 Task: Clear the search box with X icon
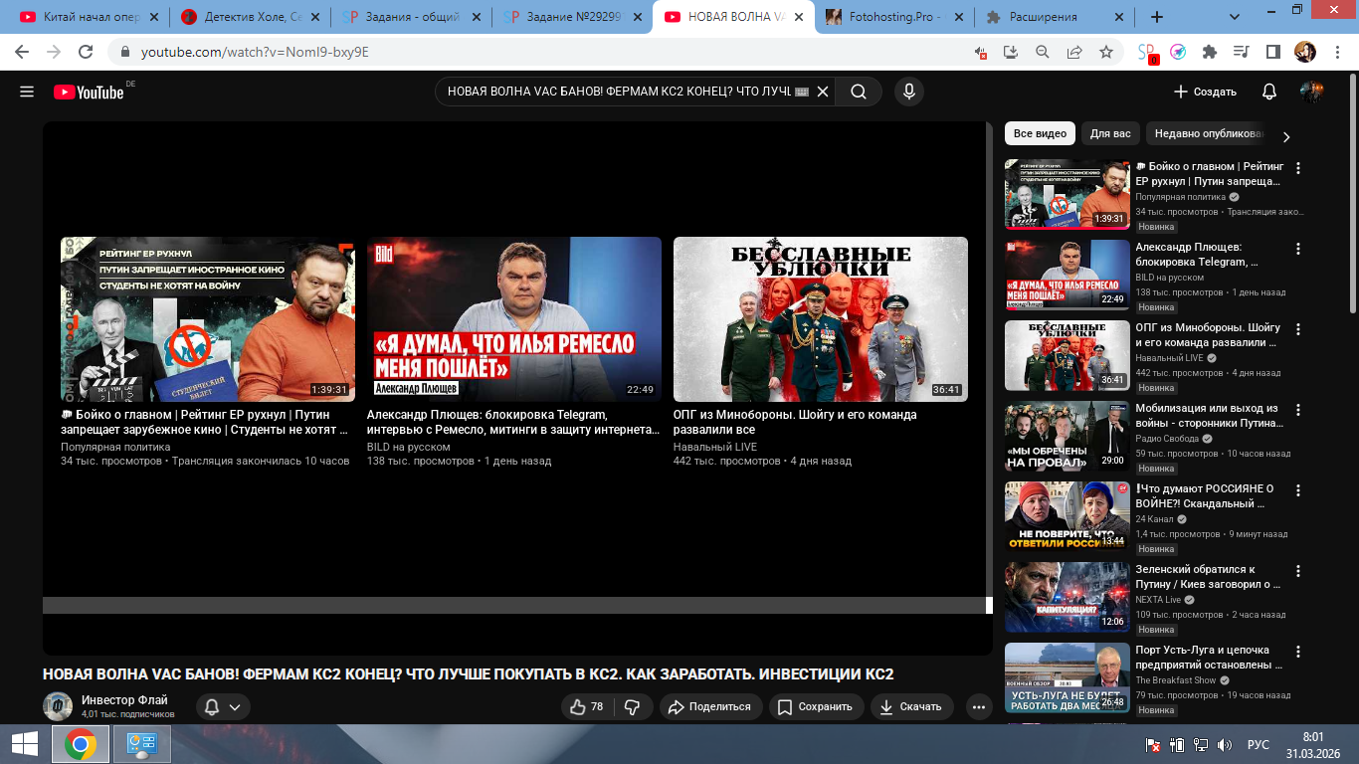coord(822,92)
